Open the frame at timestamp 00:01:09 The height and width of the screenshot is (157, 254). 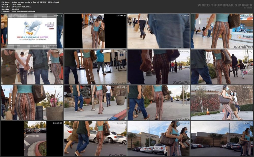click(158, 67)
